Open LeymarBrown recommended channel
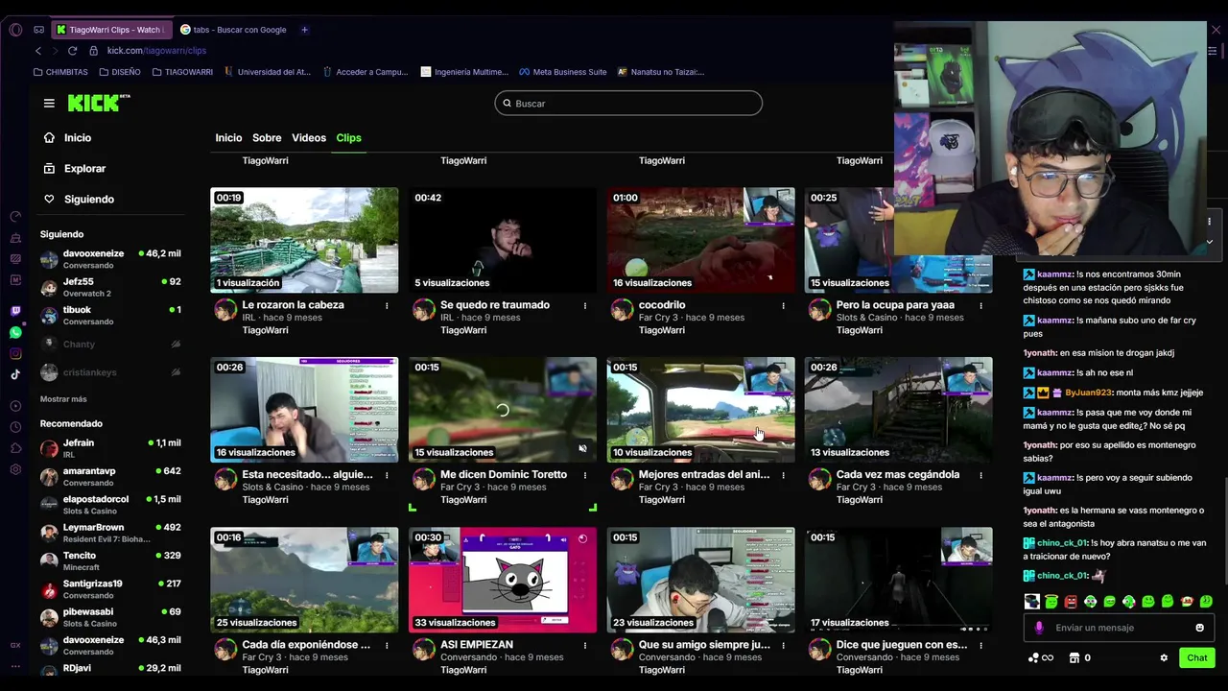This screenshot has width=1228, height=691. click(110, 533)
